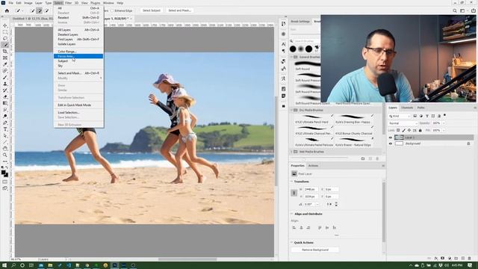Open the layer filter Kind dropdown
Image resolution: width=478 pixels, height=269 pixels.
point(400,116)
